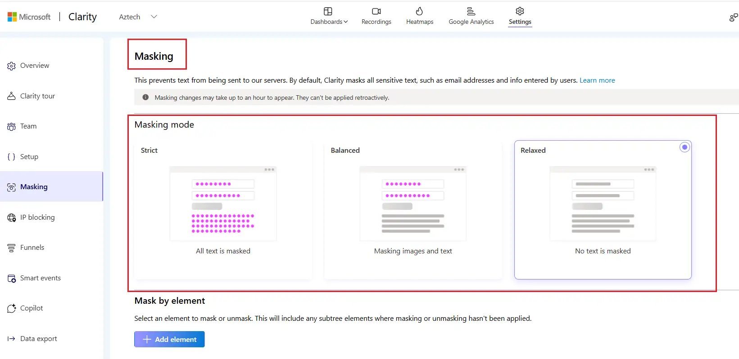Click the Copilot icon
This screenshot has height=359, width=739.
pyautogui.click(x=12, y=309)
